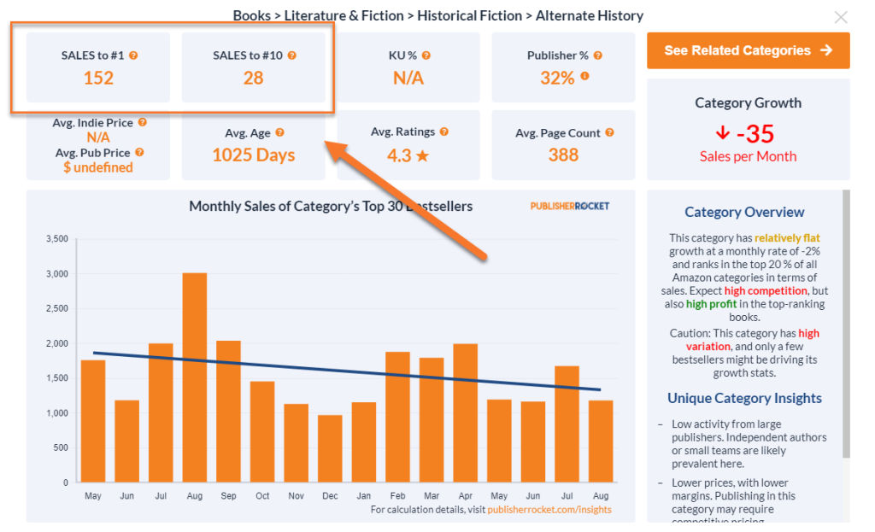Viewport: 875px width, 532px height.
Task: Click help icon beside SALES to #10
Action: point(292,56)
